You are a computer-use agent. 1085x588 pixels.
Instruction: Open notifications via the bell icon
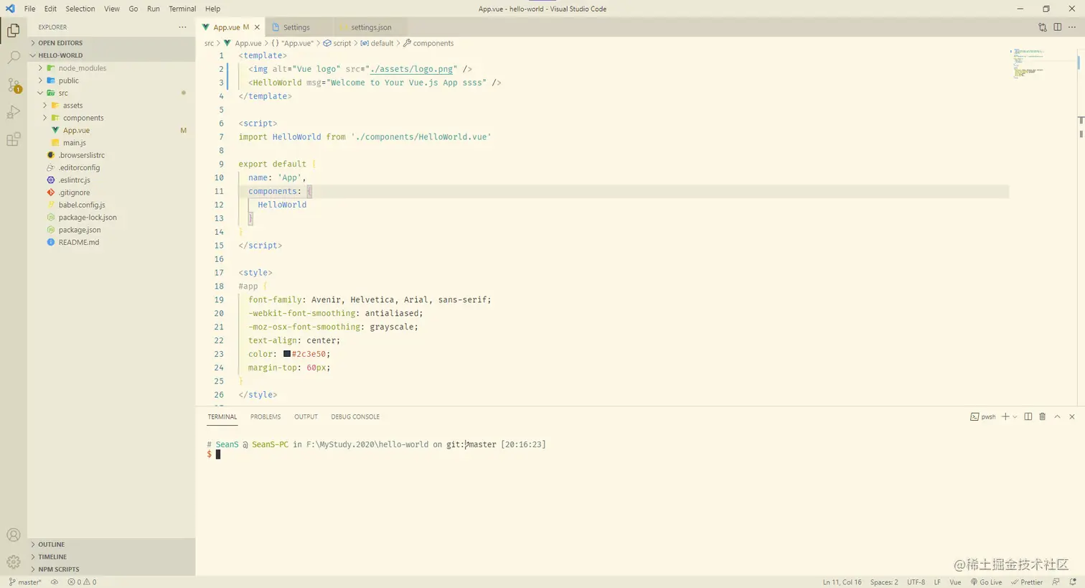(x=1073, y=582)
